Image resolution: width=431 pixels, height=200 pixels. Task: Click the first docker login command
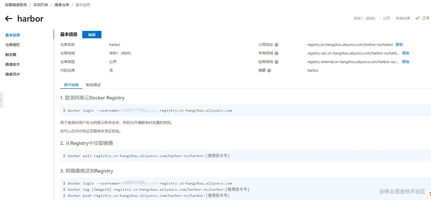tap(147, 111)
